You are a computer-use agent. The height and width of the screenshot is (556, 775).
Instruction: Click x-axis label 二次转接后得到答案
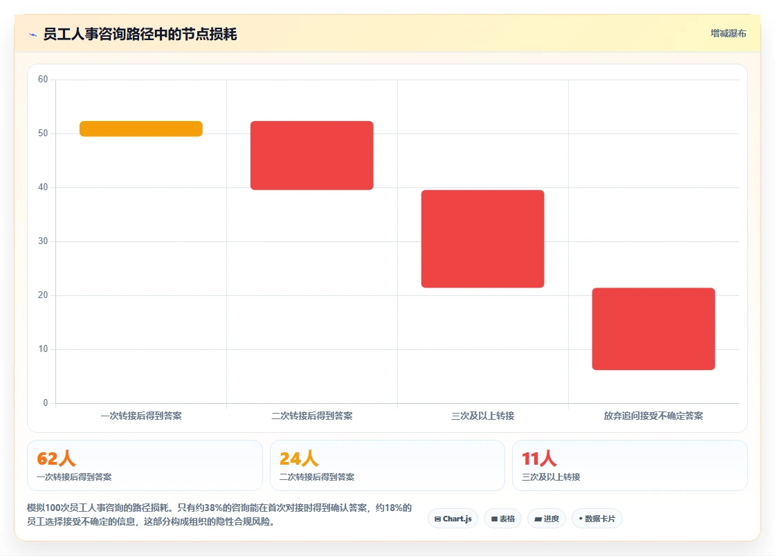pos(312,416)
